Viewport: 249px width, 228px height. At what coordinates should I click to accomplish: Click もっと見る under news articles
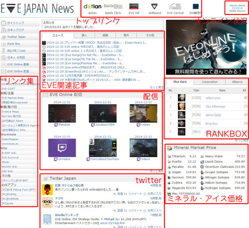pos(157,88)
